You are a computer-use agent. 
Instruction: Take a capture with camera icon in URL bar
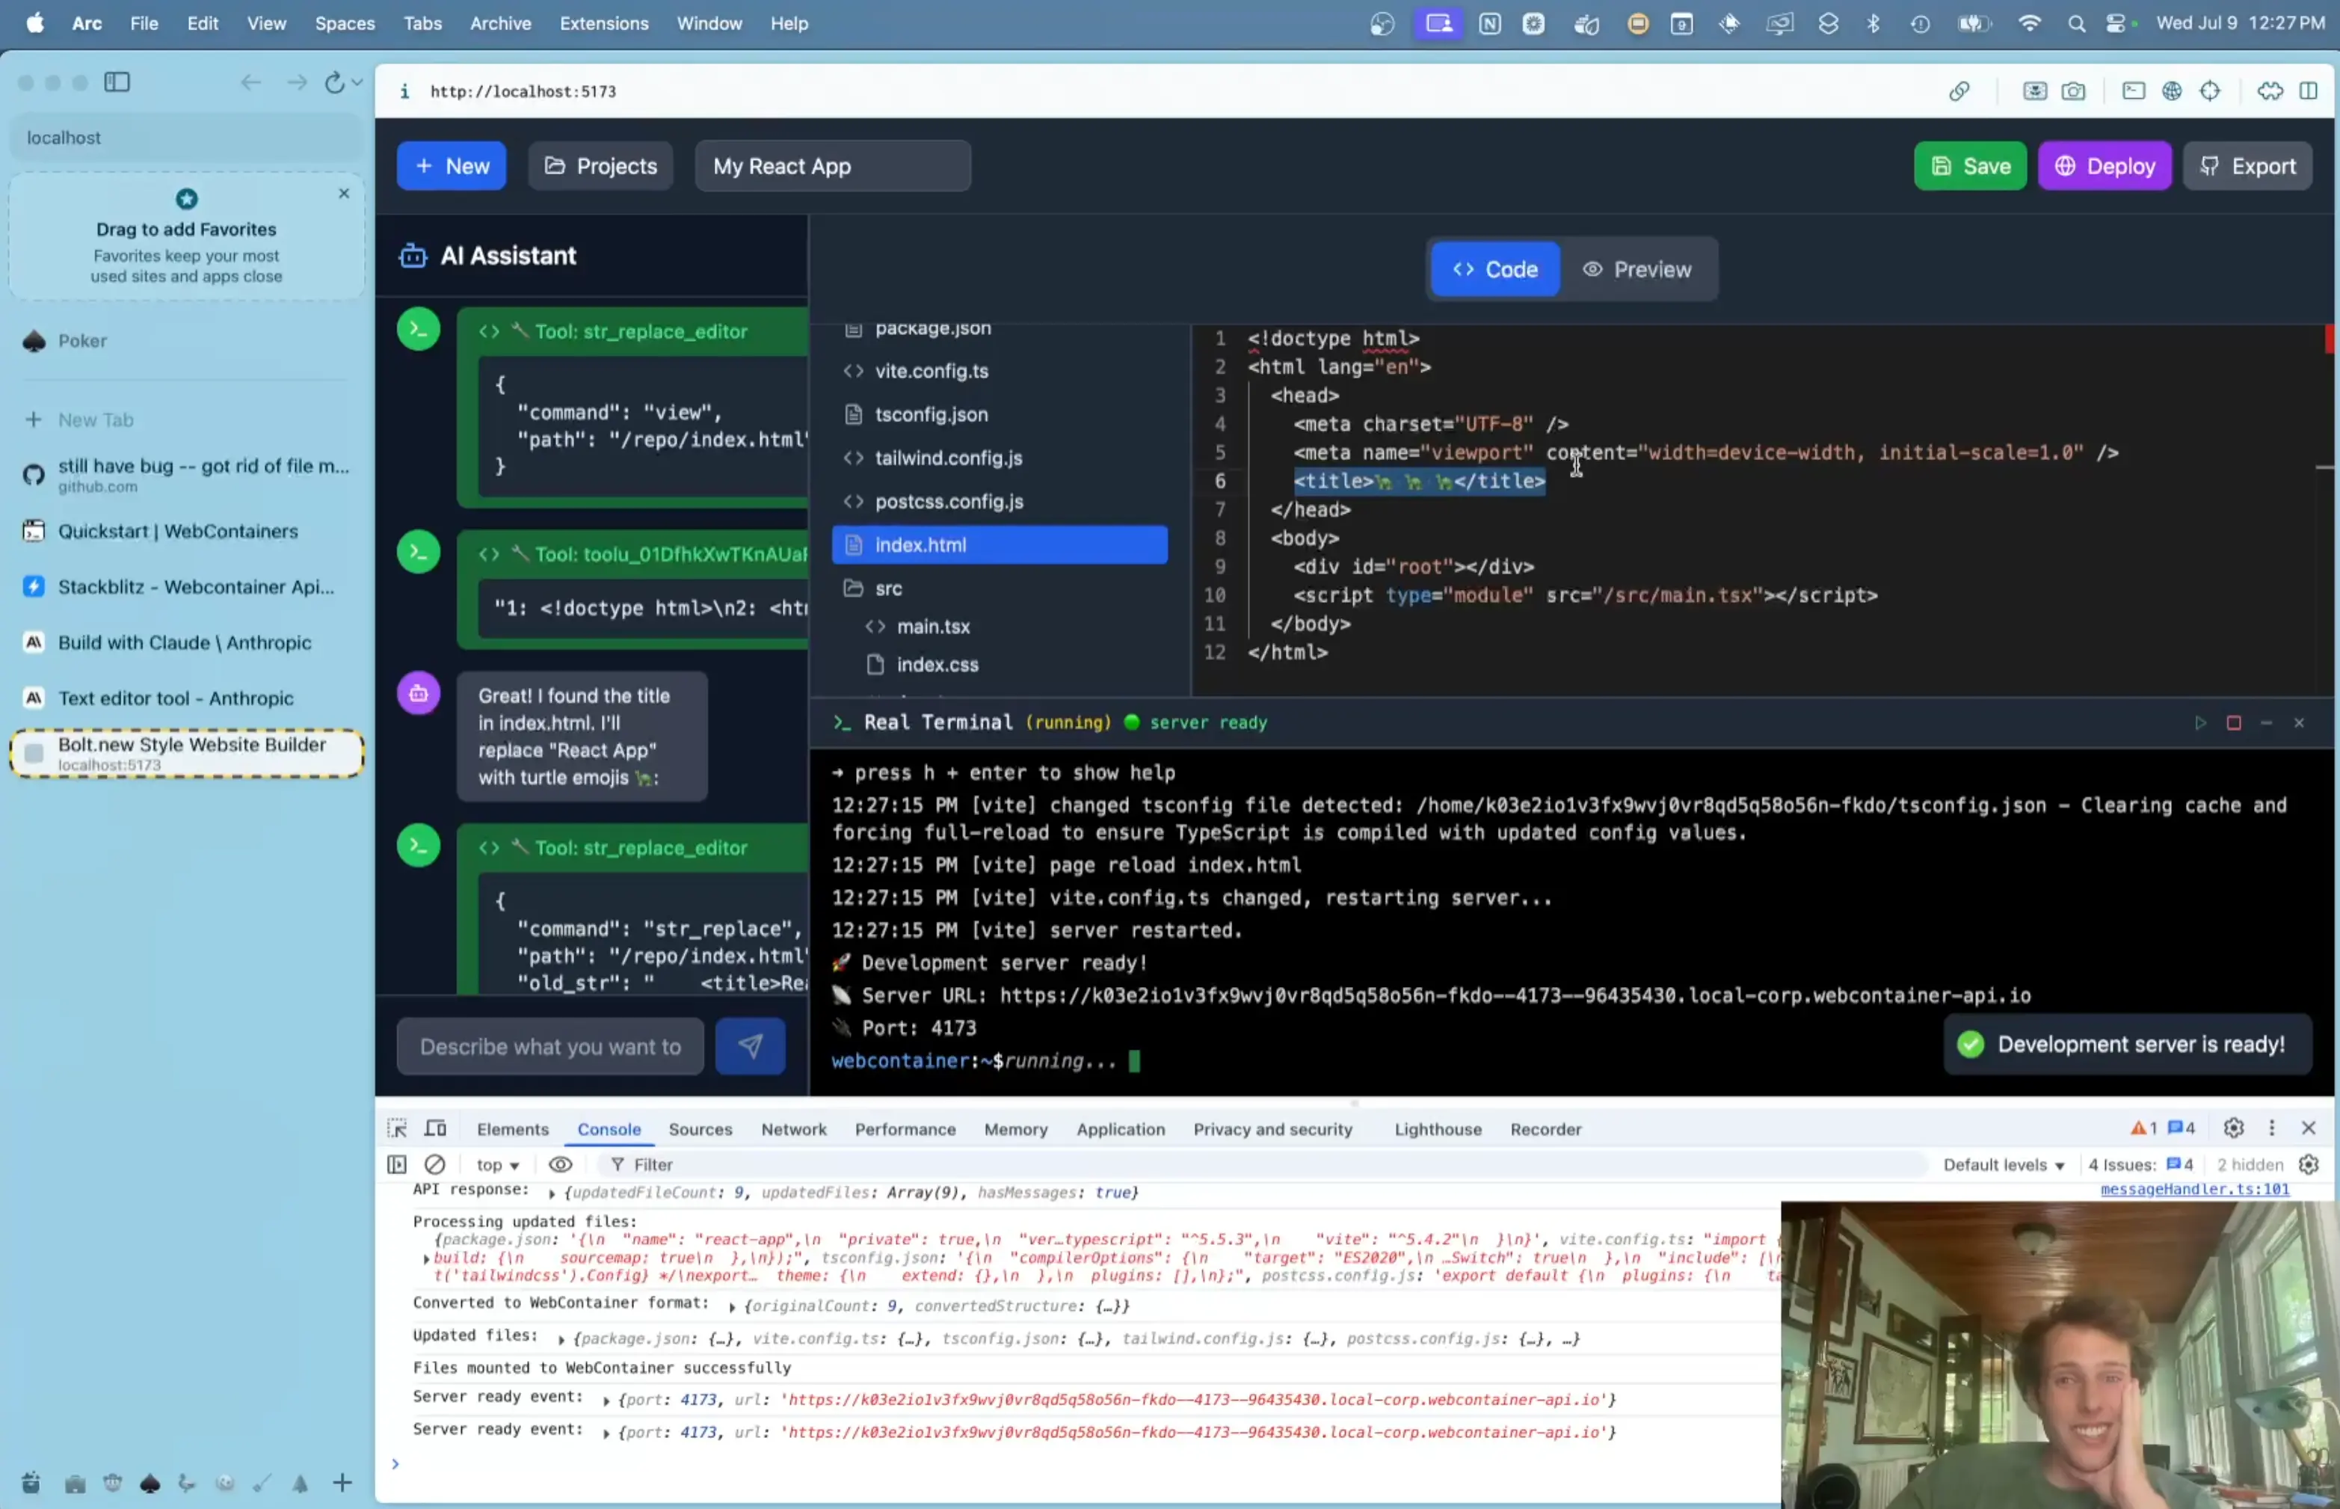click(x=2074, y=91)
